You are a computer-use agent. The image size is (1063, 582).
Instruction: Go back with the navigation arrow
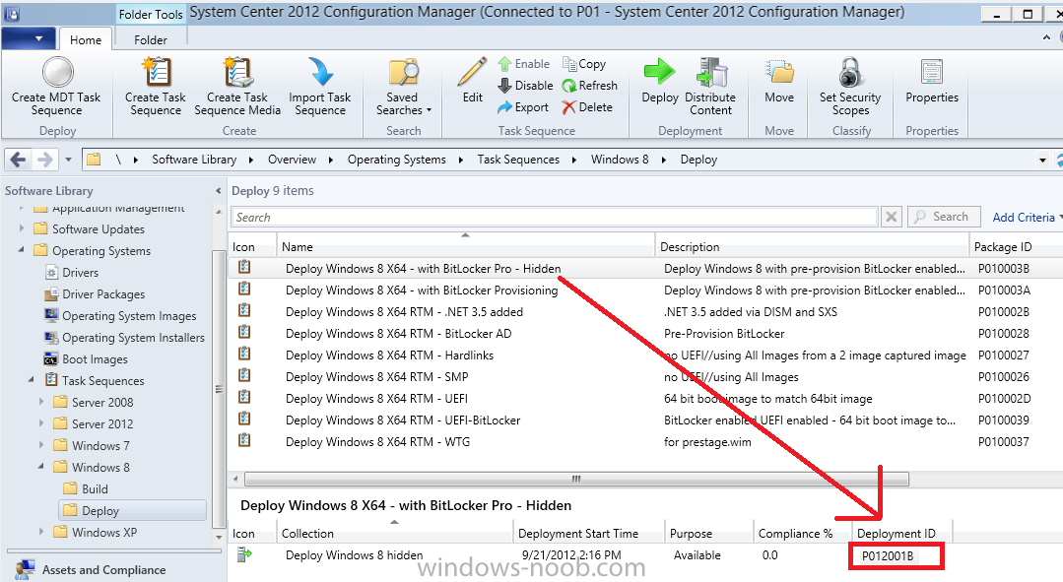pos(19,160)
